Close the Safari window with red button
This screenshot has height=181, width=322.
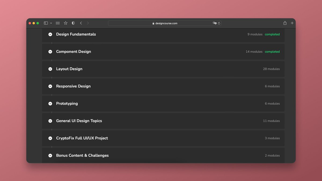point(30,23)
